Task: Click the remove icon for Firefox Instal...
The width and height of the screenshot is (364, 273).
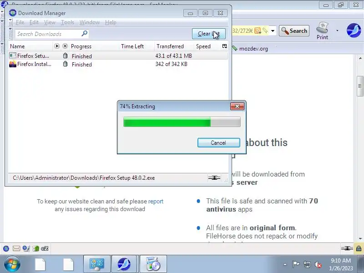Action: 65,64
